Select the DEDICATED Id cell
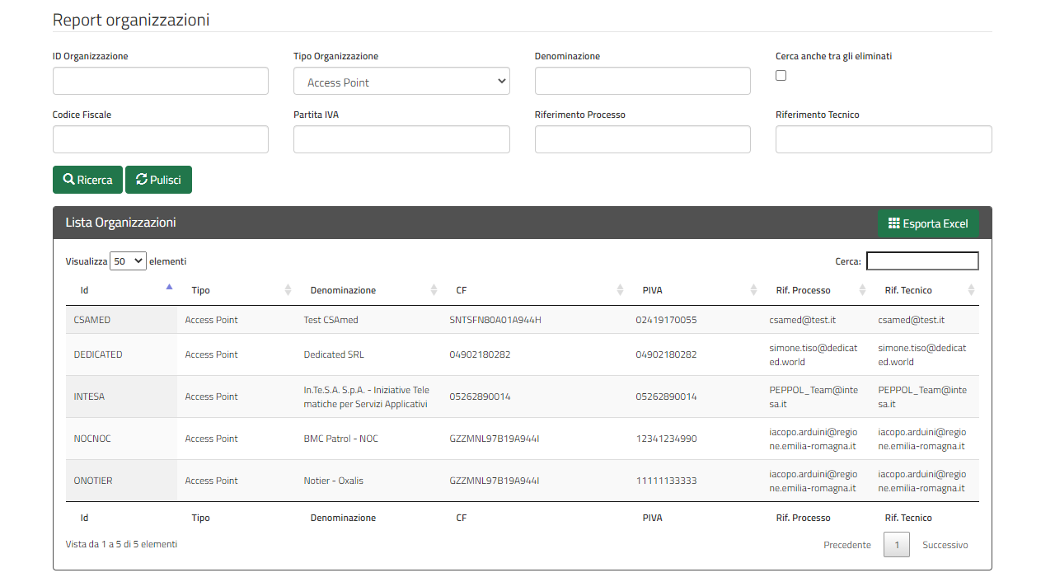 (x=121, y=354)
